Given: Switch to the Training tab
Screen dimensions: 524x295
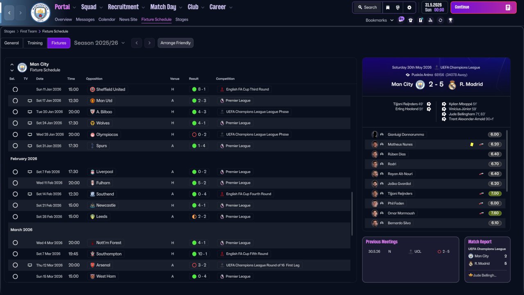Looking at the screenshot, I should [35, 43].
